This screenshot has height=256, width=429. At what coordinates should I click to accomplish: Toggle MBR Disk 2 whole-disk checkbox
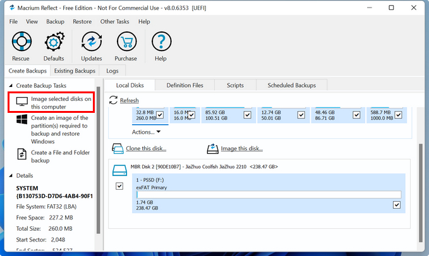(119, 186)
